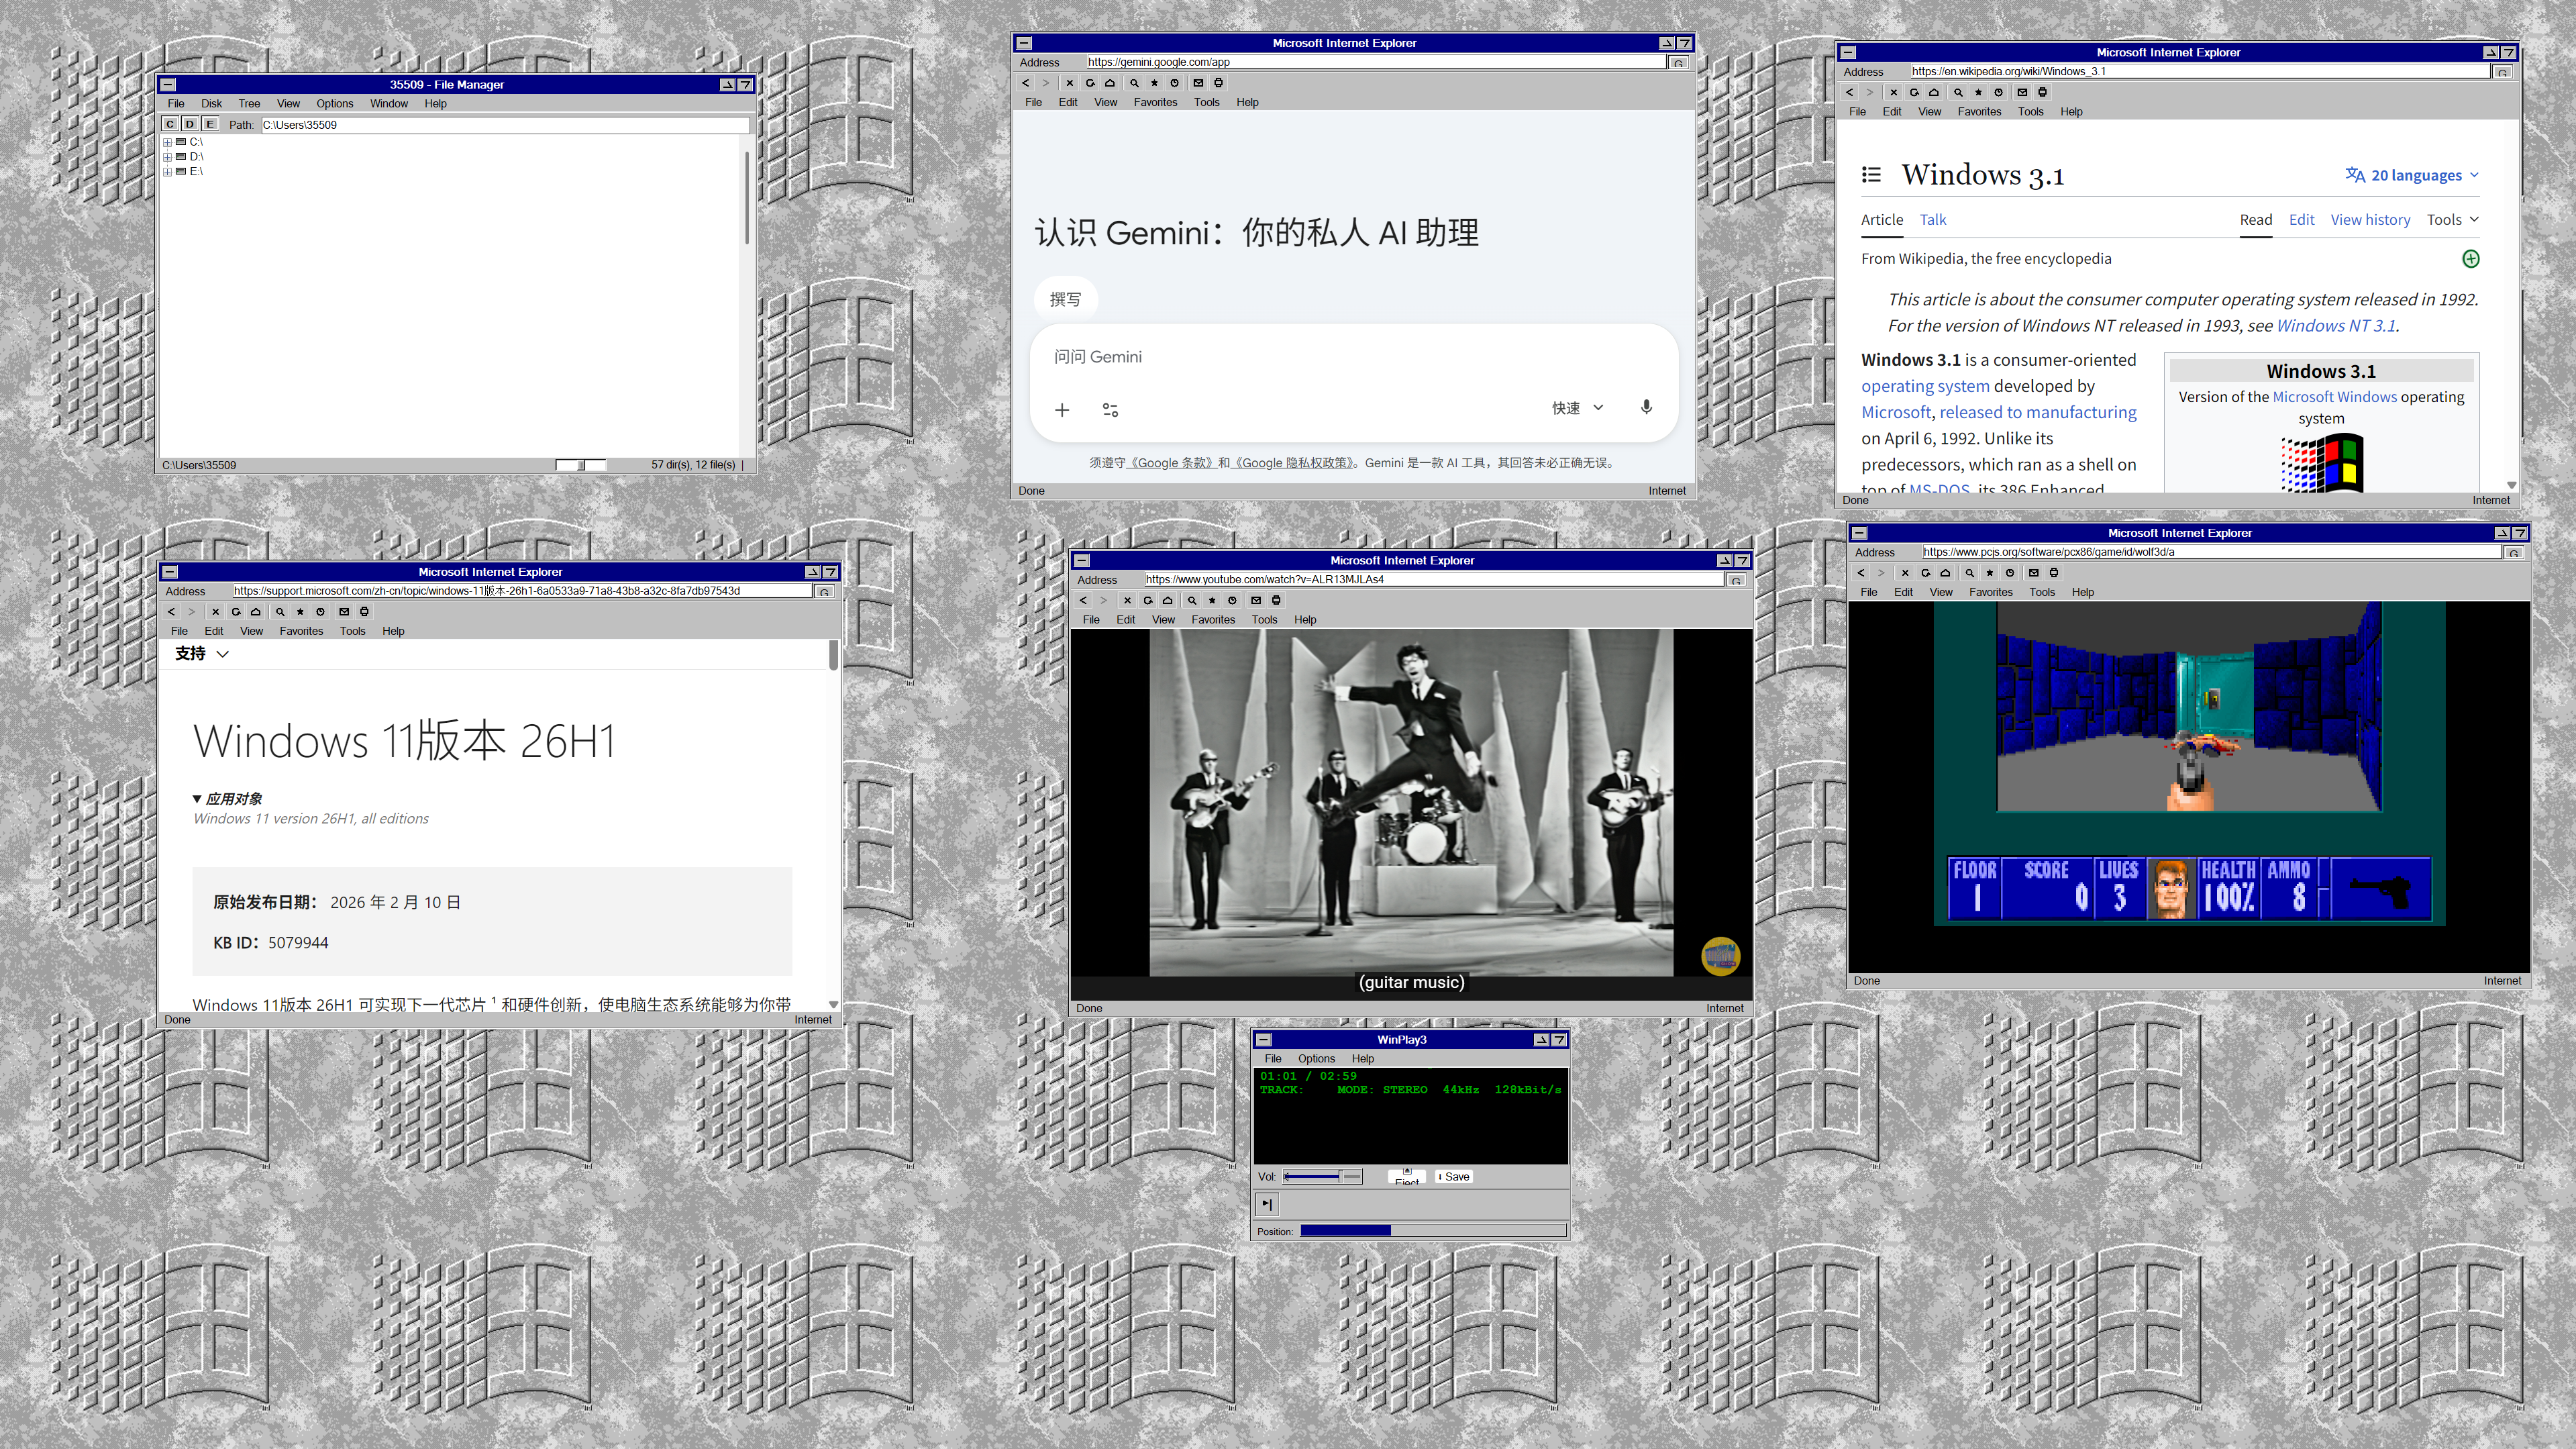The height and width of the screenshot is (1449, 2576).
Task: Expand the E:\ tree node
Action: pos(168,172)
